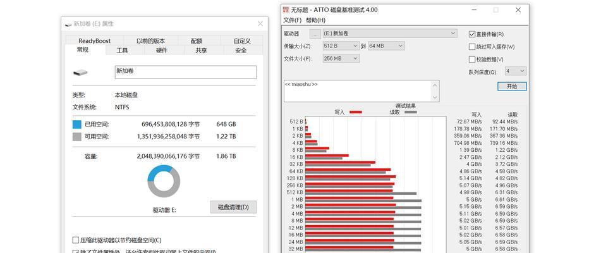The image size is (589, 253).
Task: Switch to 工具 tab
Action: (122, 51)
